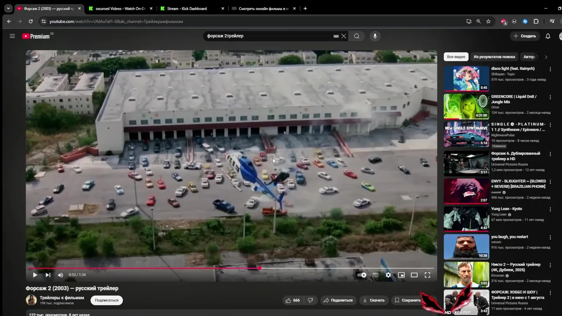
Task: Click Скачать download button
Action: point(374,300)
